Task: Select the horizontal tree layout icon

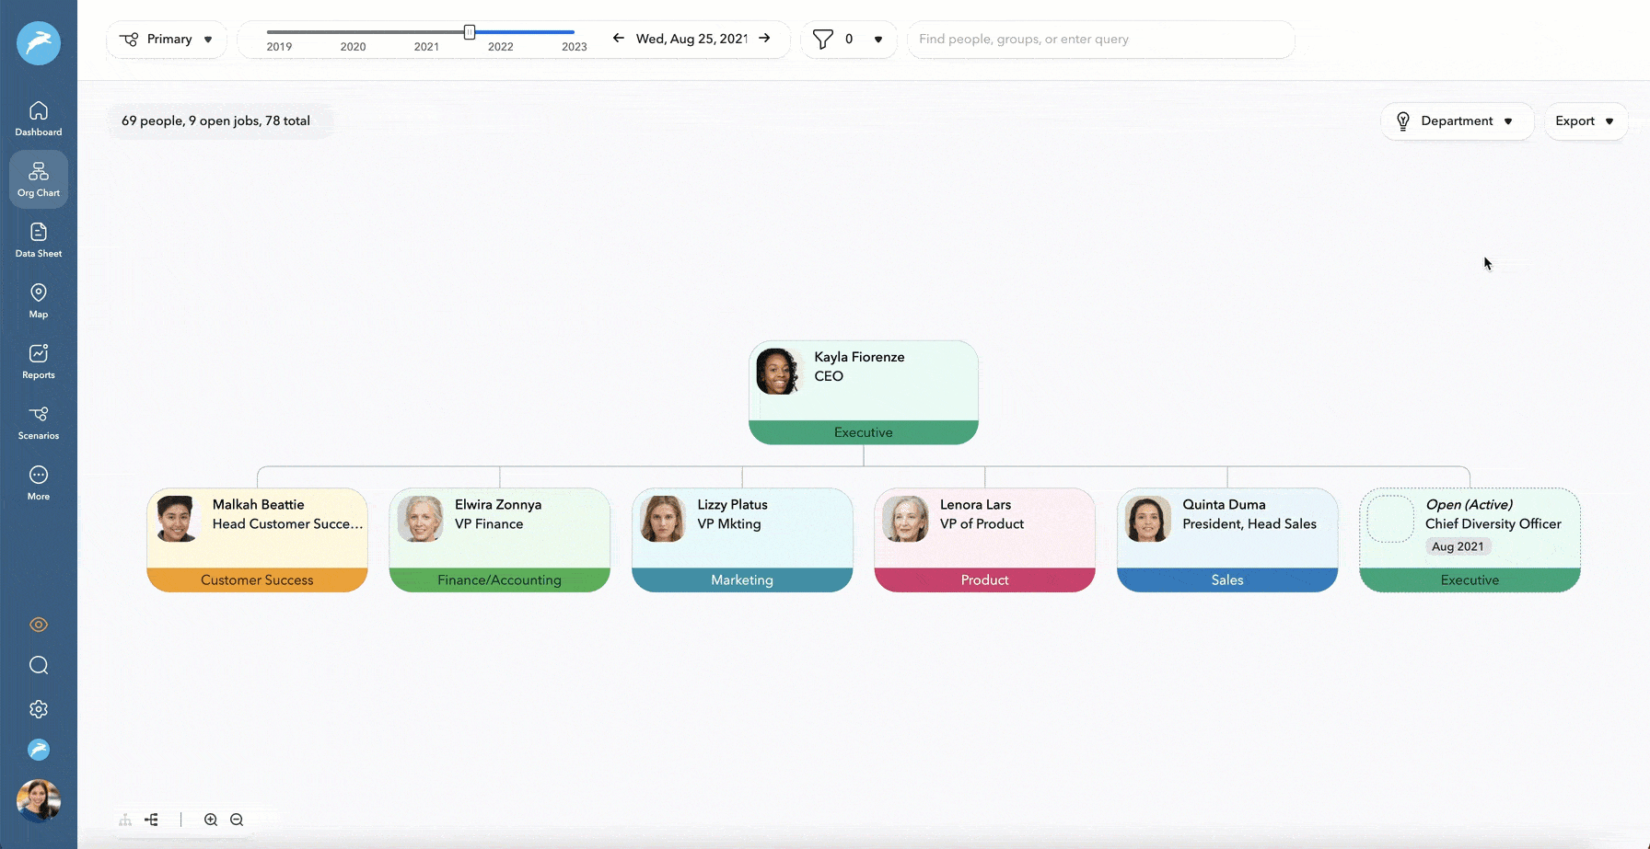Action: [152, 819]
